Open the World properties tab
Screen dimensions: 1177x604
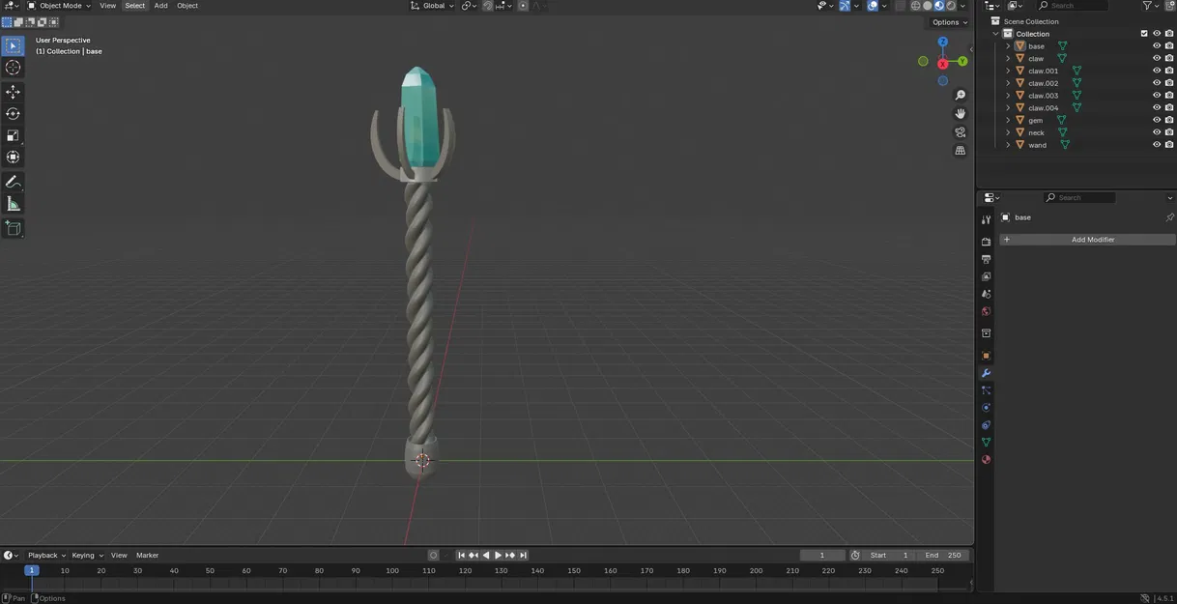[986, 310]
